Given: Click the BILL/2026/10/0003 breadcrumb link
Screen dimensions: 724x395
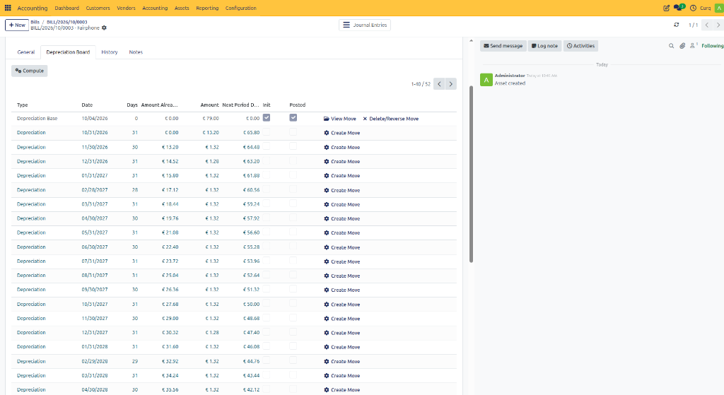Looking at the screenshot, I should point(67,22).
